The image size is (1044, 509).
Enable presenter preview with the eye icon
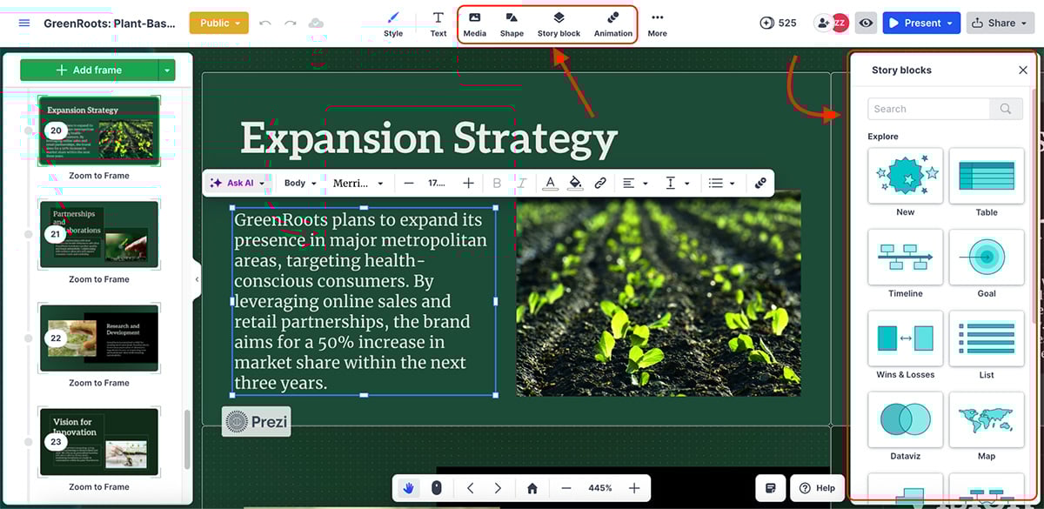coord(866,23)
